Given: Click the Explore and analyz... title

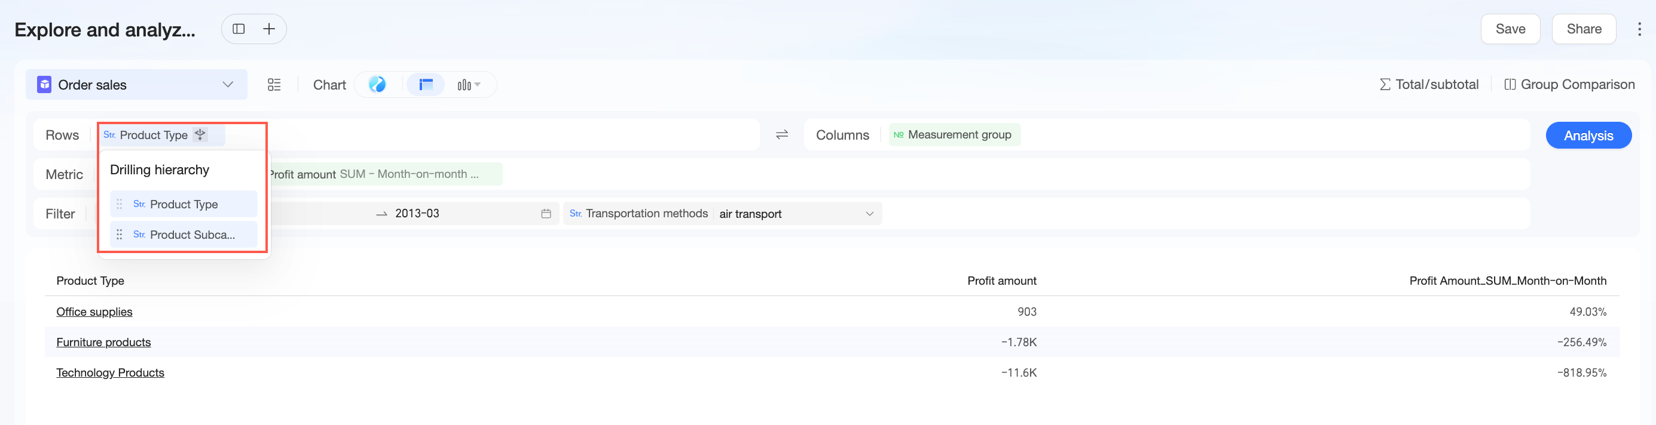Looking at the screenshot, I should [x=105, y=29].
